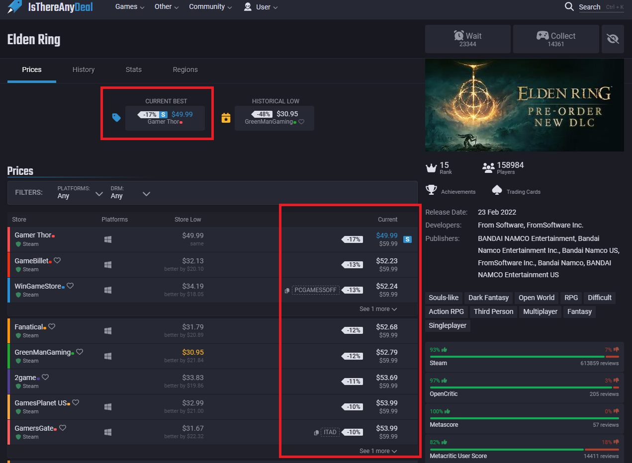Image resolution: width=632 pixels, height=463 pixels.
Task: Open the Regions tab
Action: tap(185, 70)
